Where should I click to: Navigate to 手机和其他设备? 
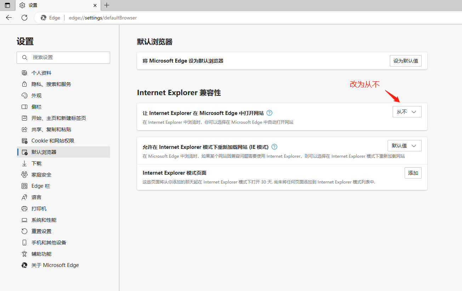[63, 243]
